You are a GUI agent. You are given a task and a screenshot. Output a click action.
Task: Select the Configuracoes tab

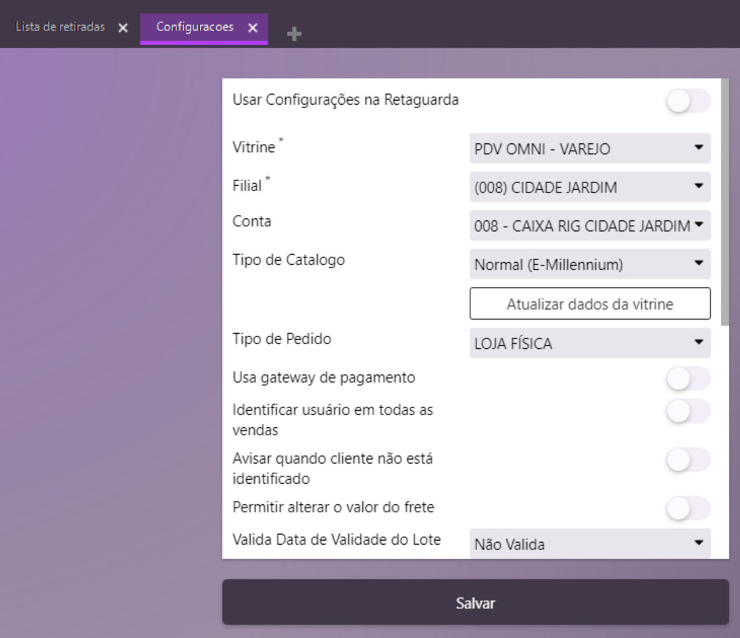(x=195, y=28)
